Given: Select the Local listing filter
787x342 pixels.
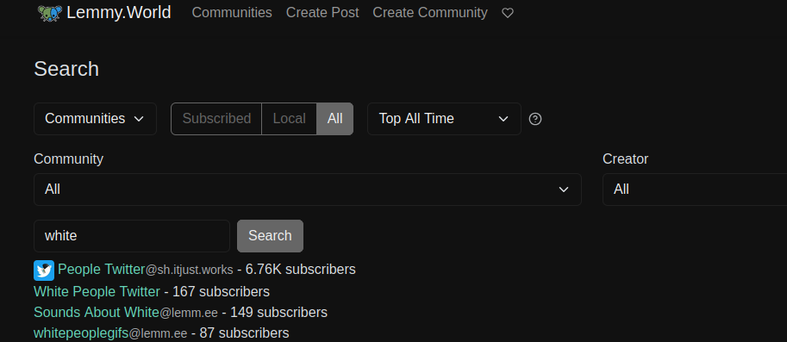Looking at the screenshot, I should click(289, 119).
